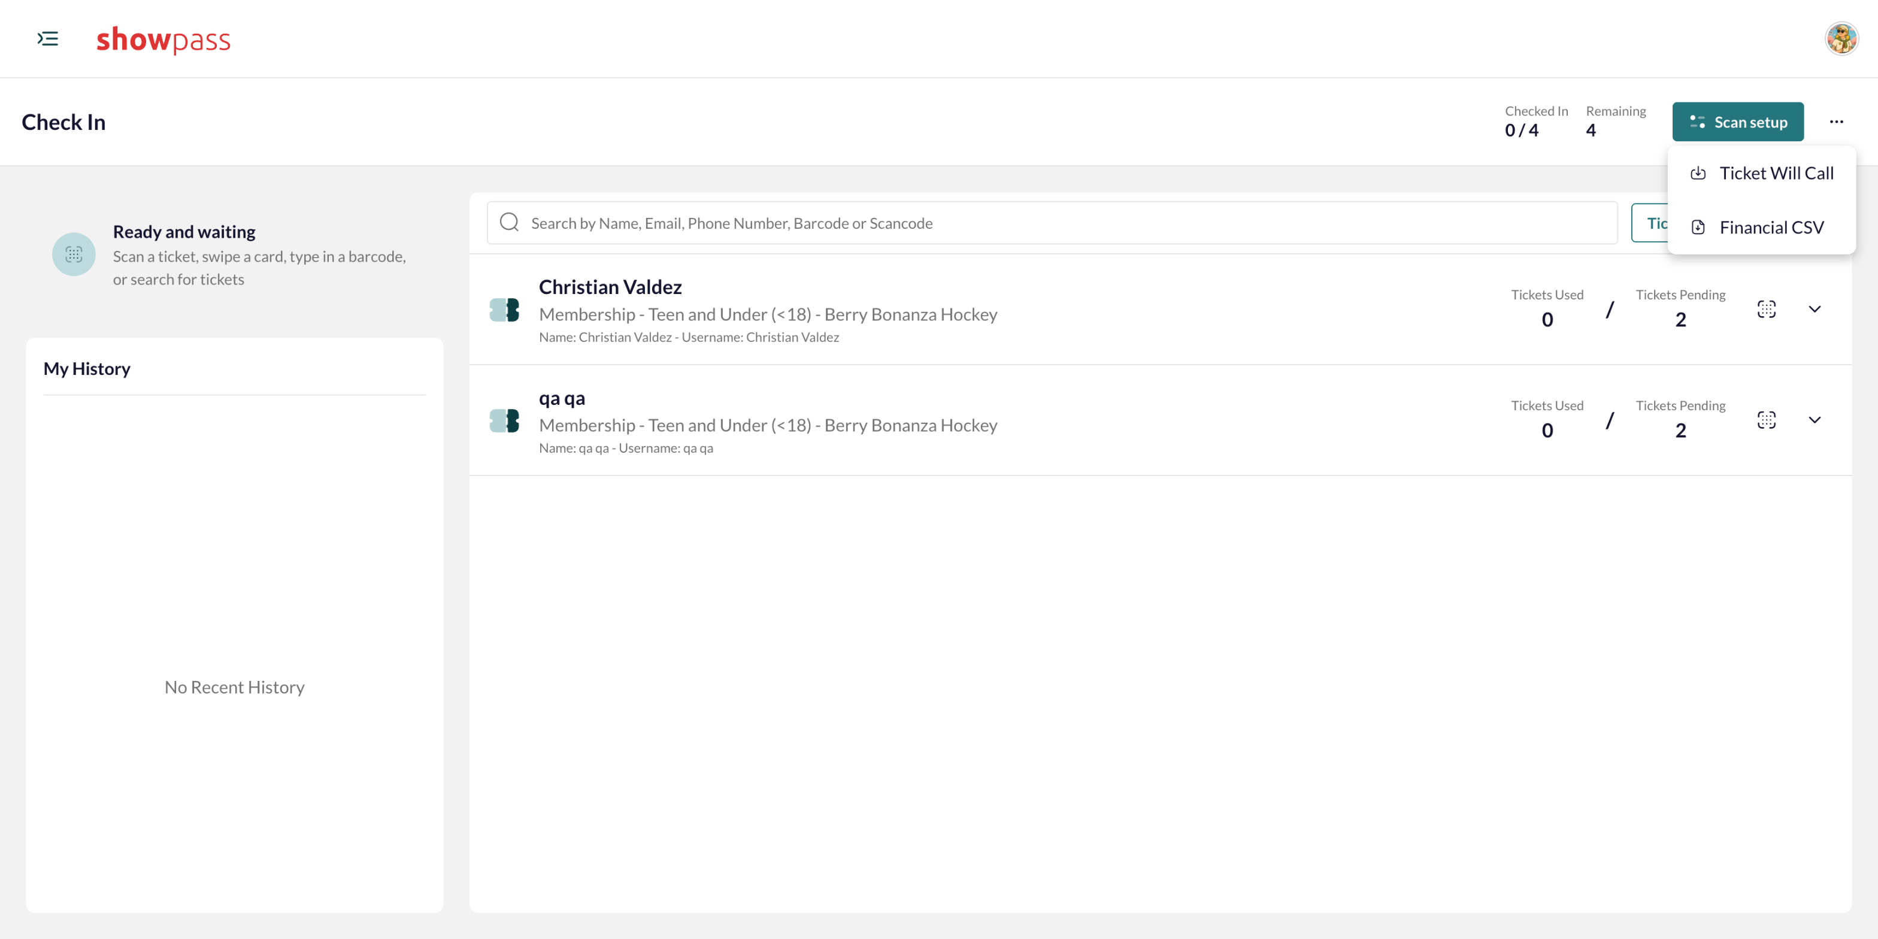Click the Remaining 4 counter

click(1616, 121)
